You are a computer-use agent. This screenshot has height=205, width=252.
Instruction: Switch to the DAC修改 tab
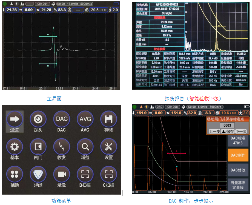click(238, 170)
